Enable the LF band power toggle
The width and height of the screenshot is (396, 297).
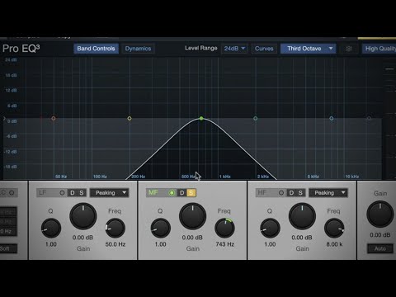tap(62, 193)
